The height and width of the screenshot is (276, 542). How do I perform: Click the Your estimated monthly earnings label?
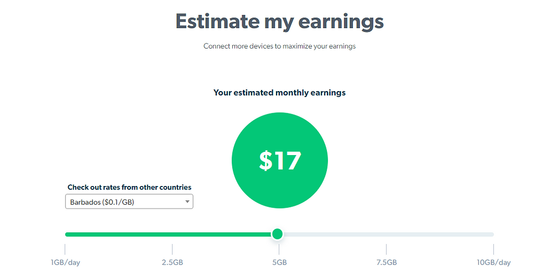click(x=280, y=93)
